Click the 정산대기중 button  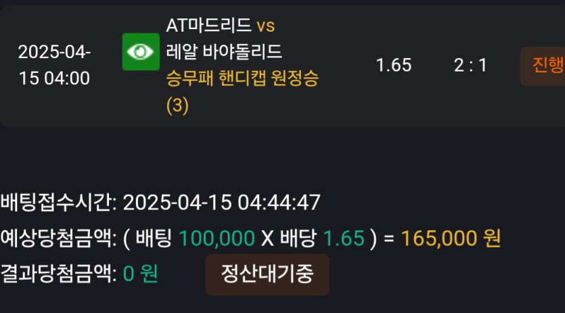pos(267,274)
